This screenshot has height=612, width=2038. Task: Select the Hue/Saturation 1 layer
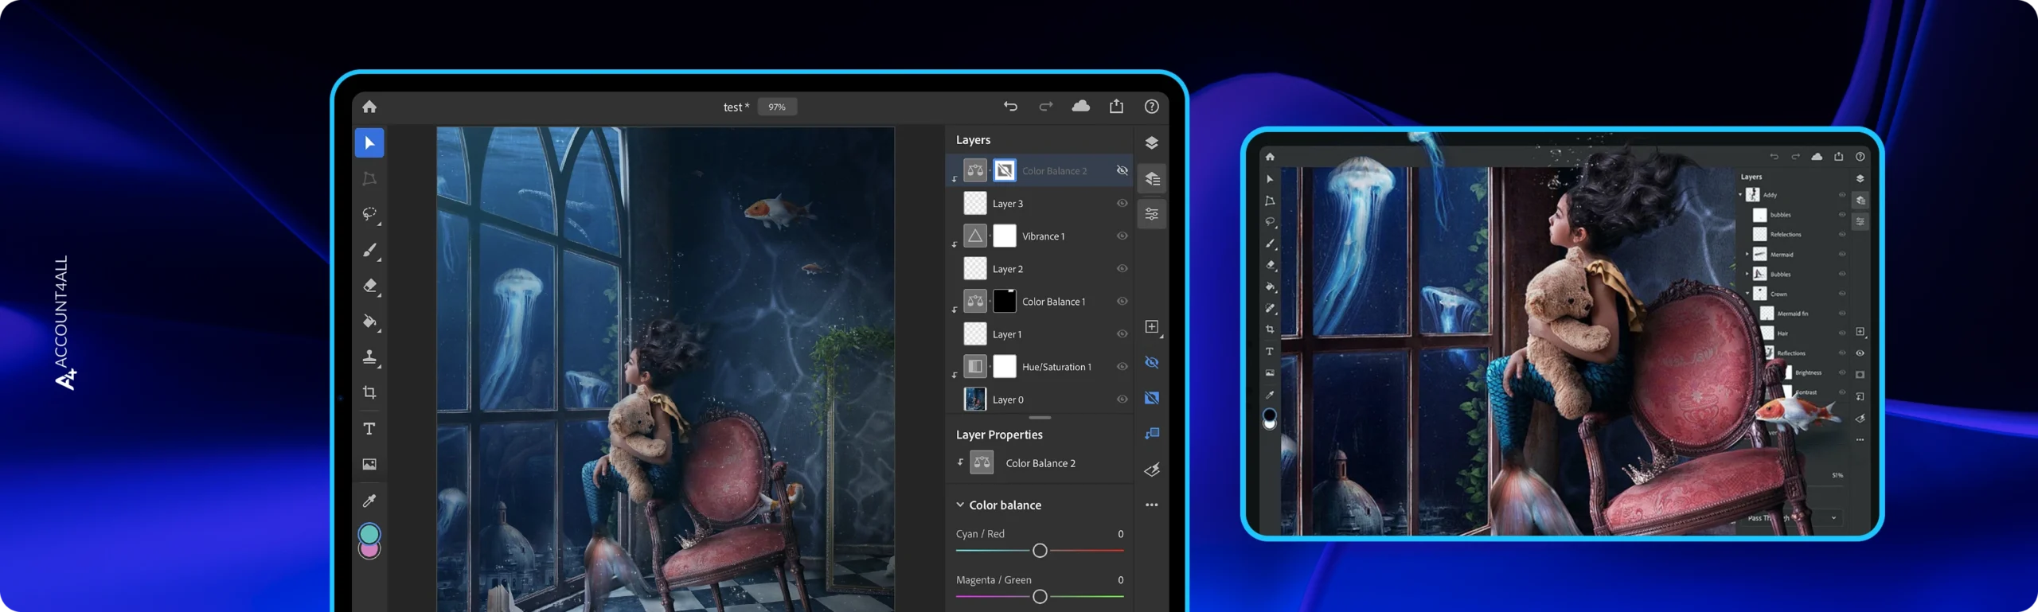point(1056,367)
